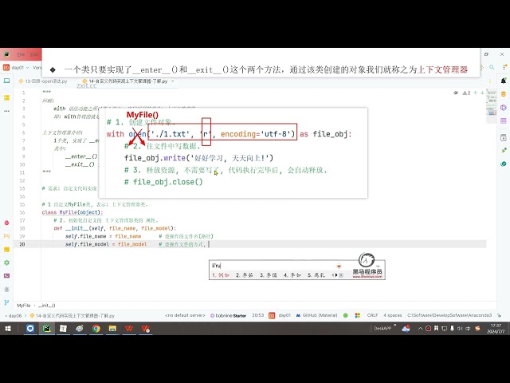Toggle the Chinese IME indicator in tray

point(468,329)
